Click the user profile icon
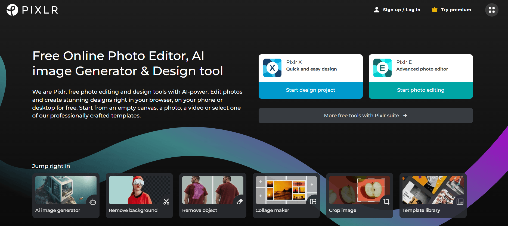This screenshot has height=226, width=508. point(377,10)
